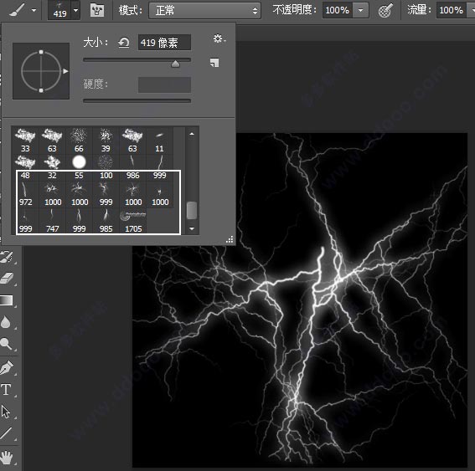Toggle the opacity pressure control icon
475x471 pixels.
click(x=385, y=11)
